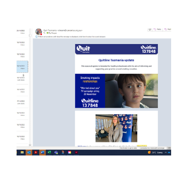This screenshot has width=184, height=184.
Task: Click the message list scroll down arrow
Action: click(30, 145)
